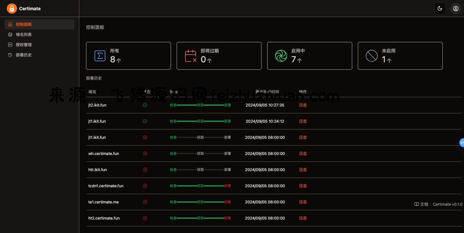This screenshot has height=233, width=464.
Task: Open 授权管理 in the sidebar
Action: [x=39, y=45]
